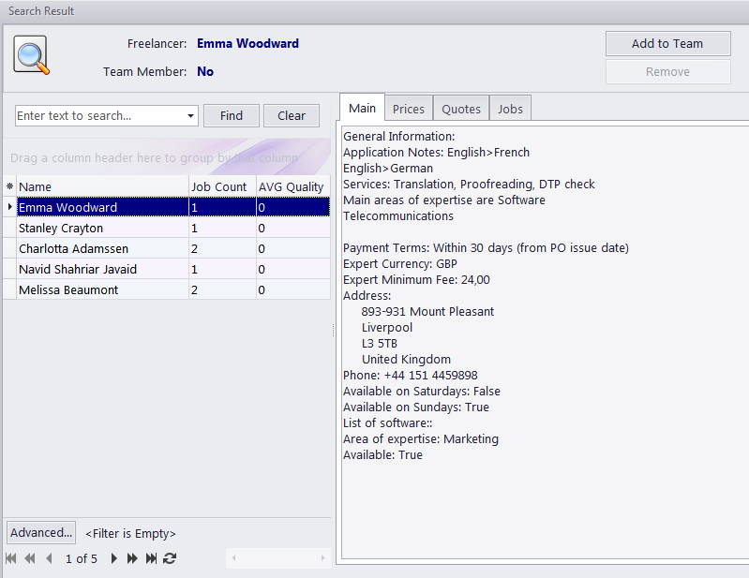Image resolution: width=749 pixels, height=578 pixels.
Task: Click the Expert Minimum Fee 24,00 line
Action: [416, 280]
